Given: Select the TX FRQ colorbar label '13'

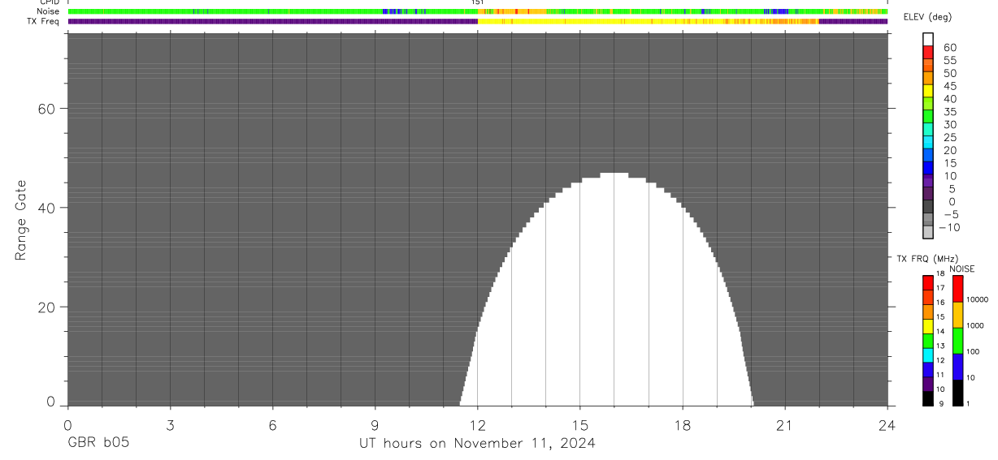Looking at the screenshot, I should 940,346.
